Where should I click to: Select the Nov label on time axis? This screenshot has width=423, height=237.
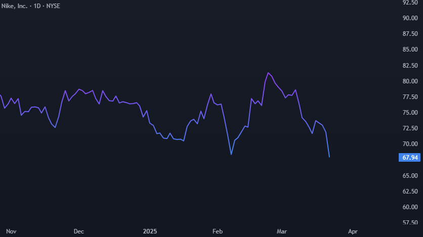point(12,231)
